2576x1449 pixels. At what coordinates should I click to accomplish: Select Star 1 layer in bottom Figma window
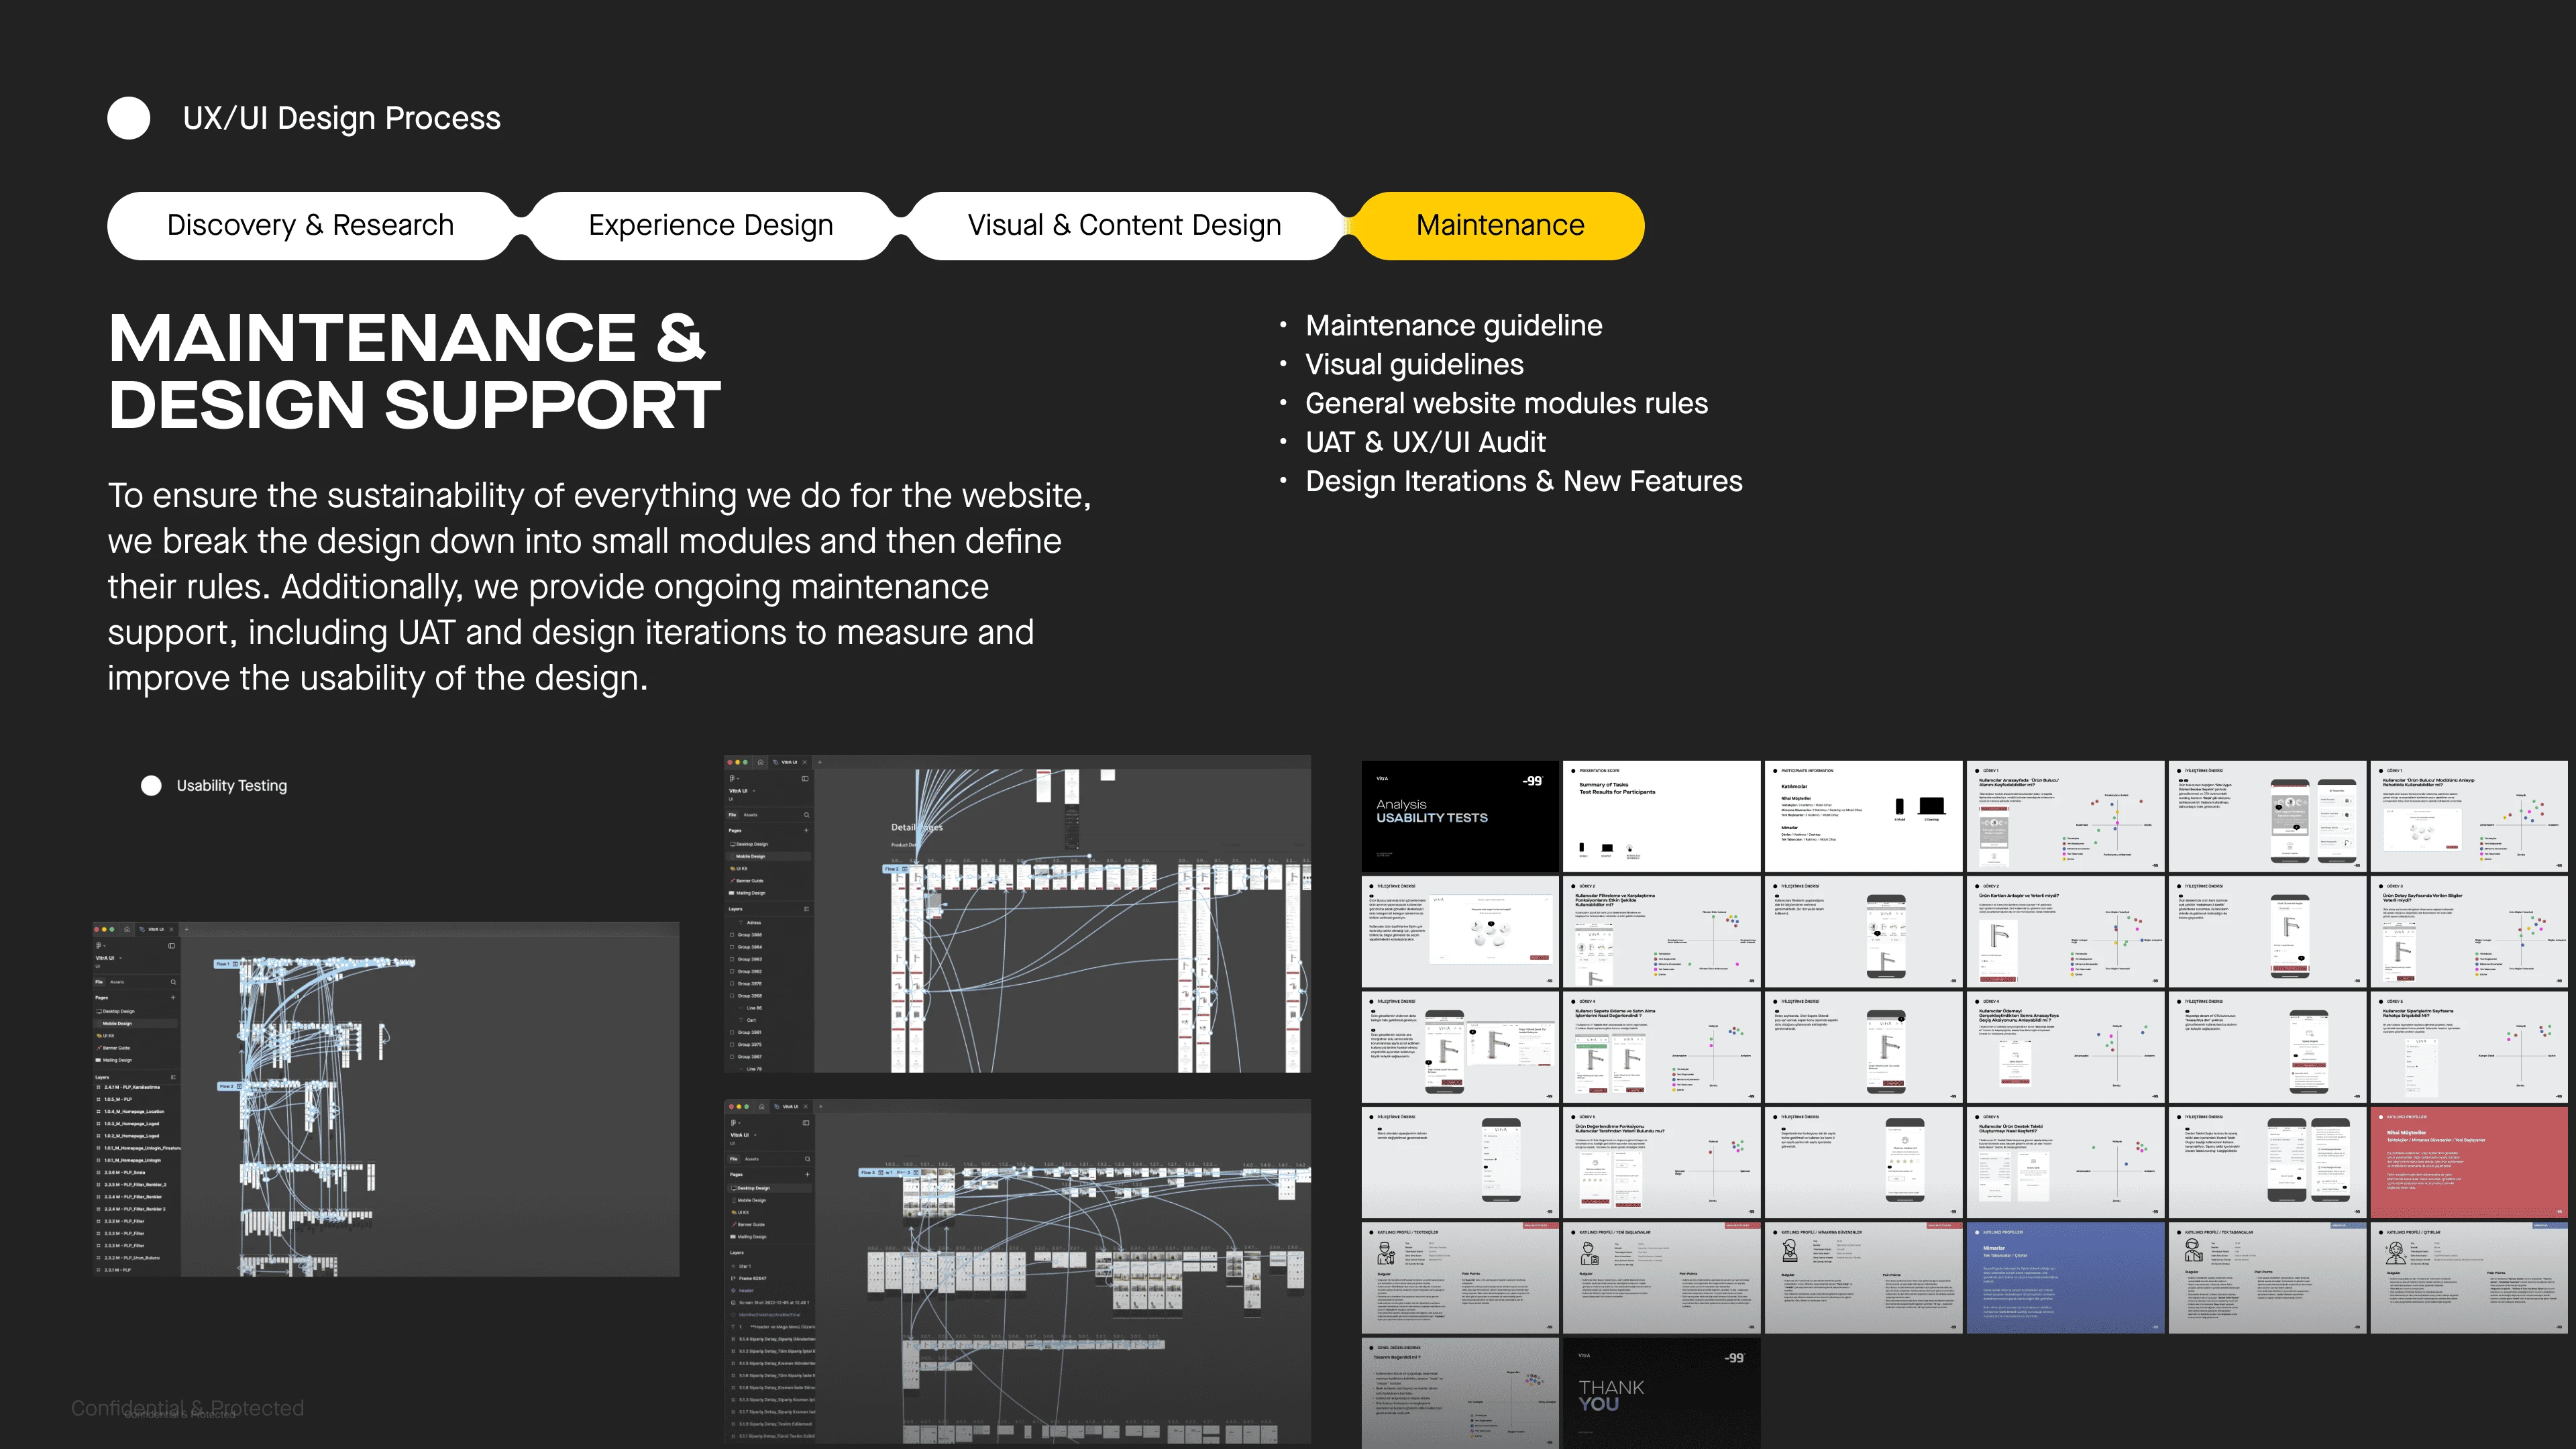[744, 1266]
